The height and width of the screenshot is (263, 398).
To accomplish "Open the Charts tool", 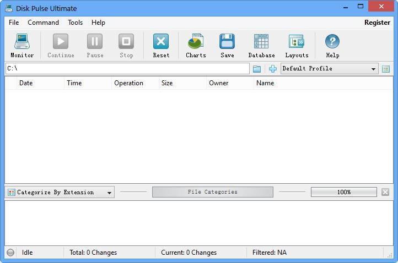I will click(196, 46).
